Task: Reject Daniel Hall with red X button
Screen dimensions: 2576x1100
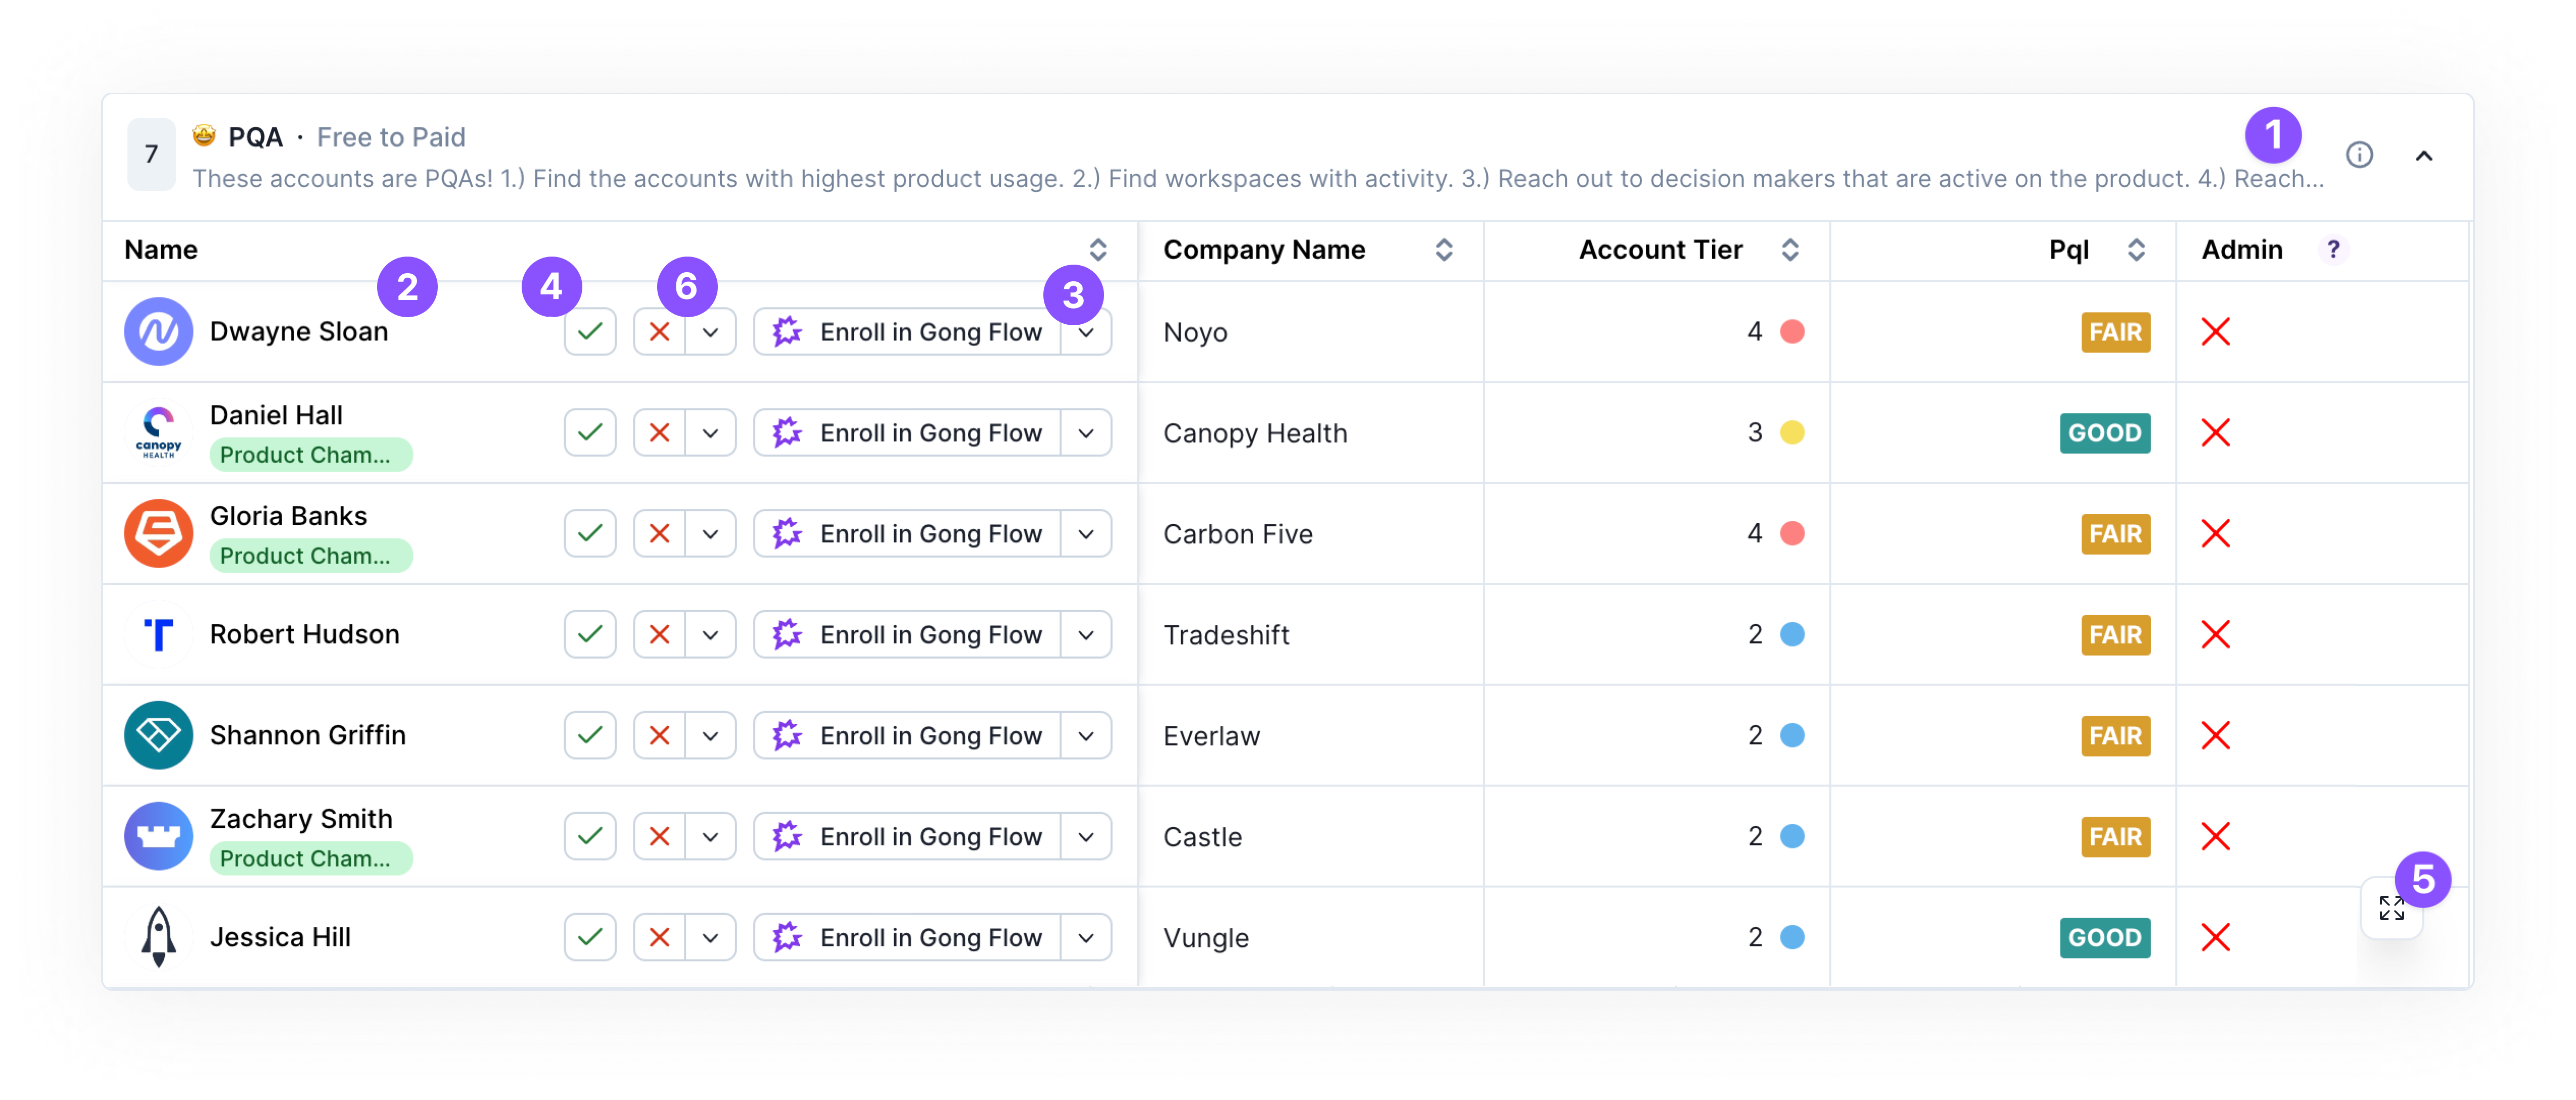Action: (x=659, y=433)
